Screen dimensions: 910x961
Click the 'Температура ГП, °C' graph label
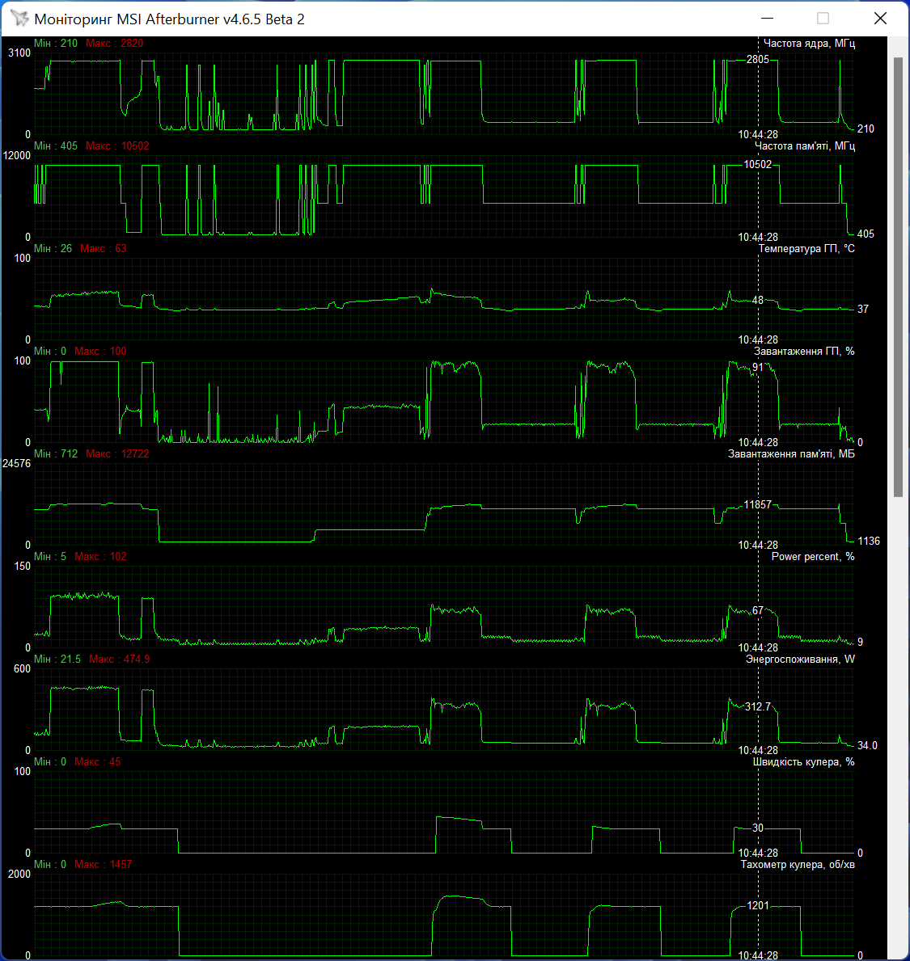click(x=806, y=249)
